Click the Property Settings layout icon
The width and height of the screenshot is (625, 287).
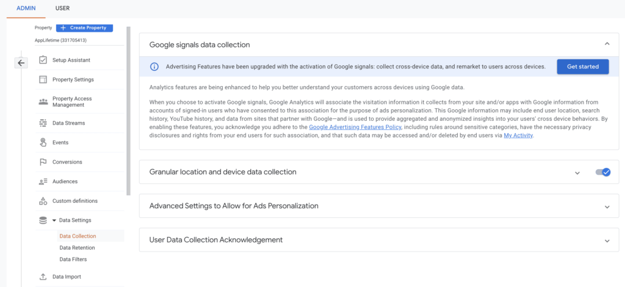[x=43, y=79]
